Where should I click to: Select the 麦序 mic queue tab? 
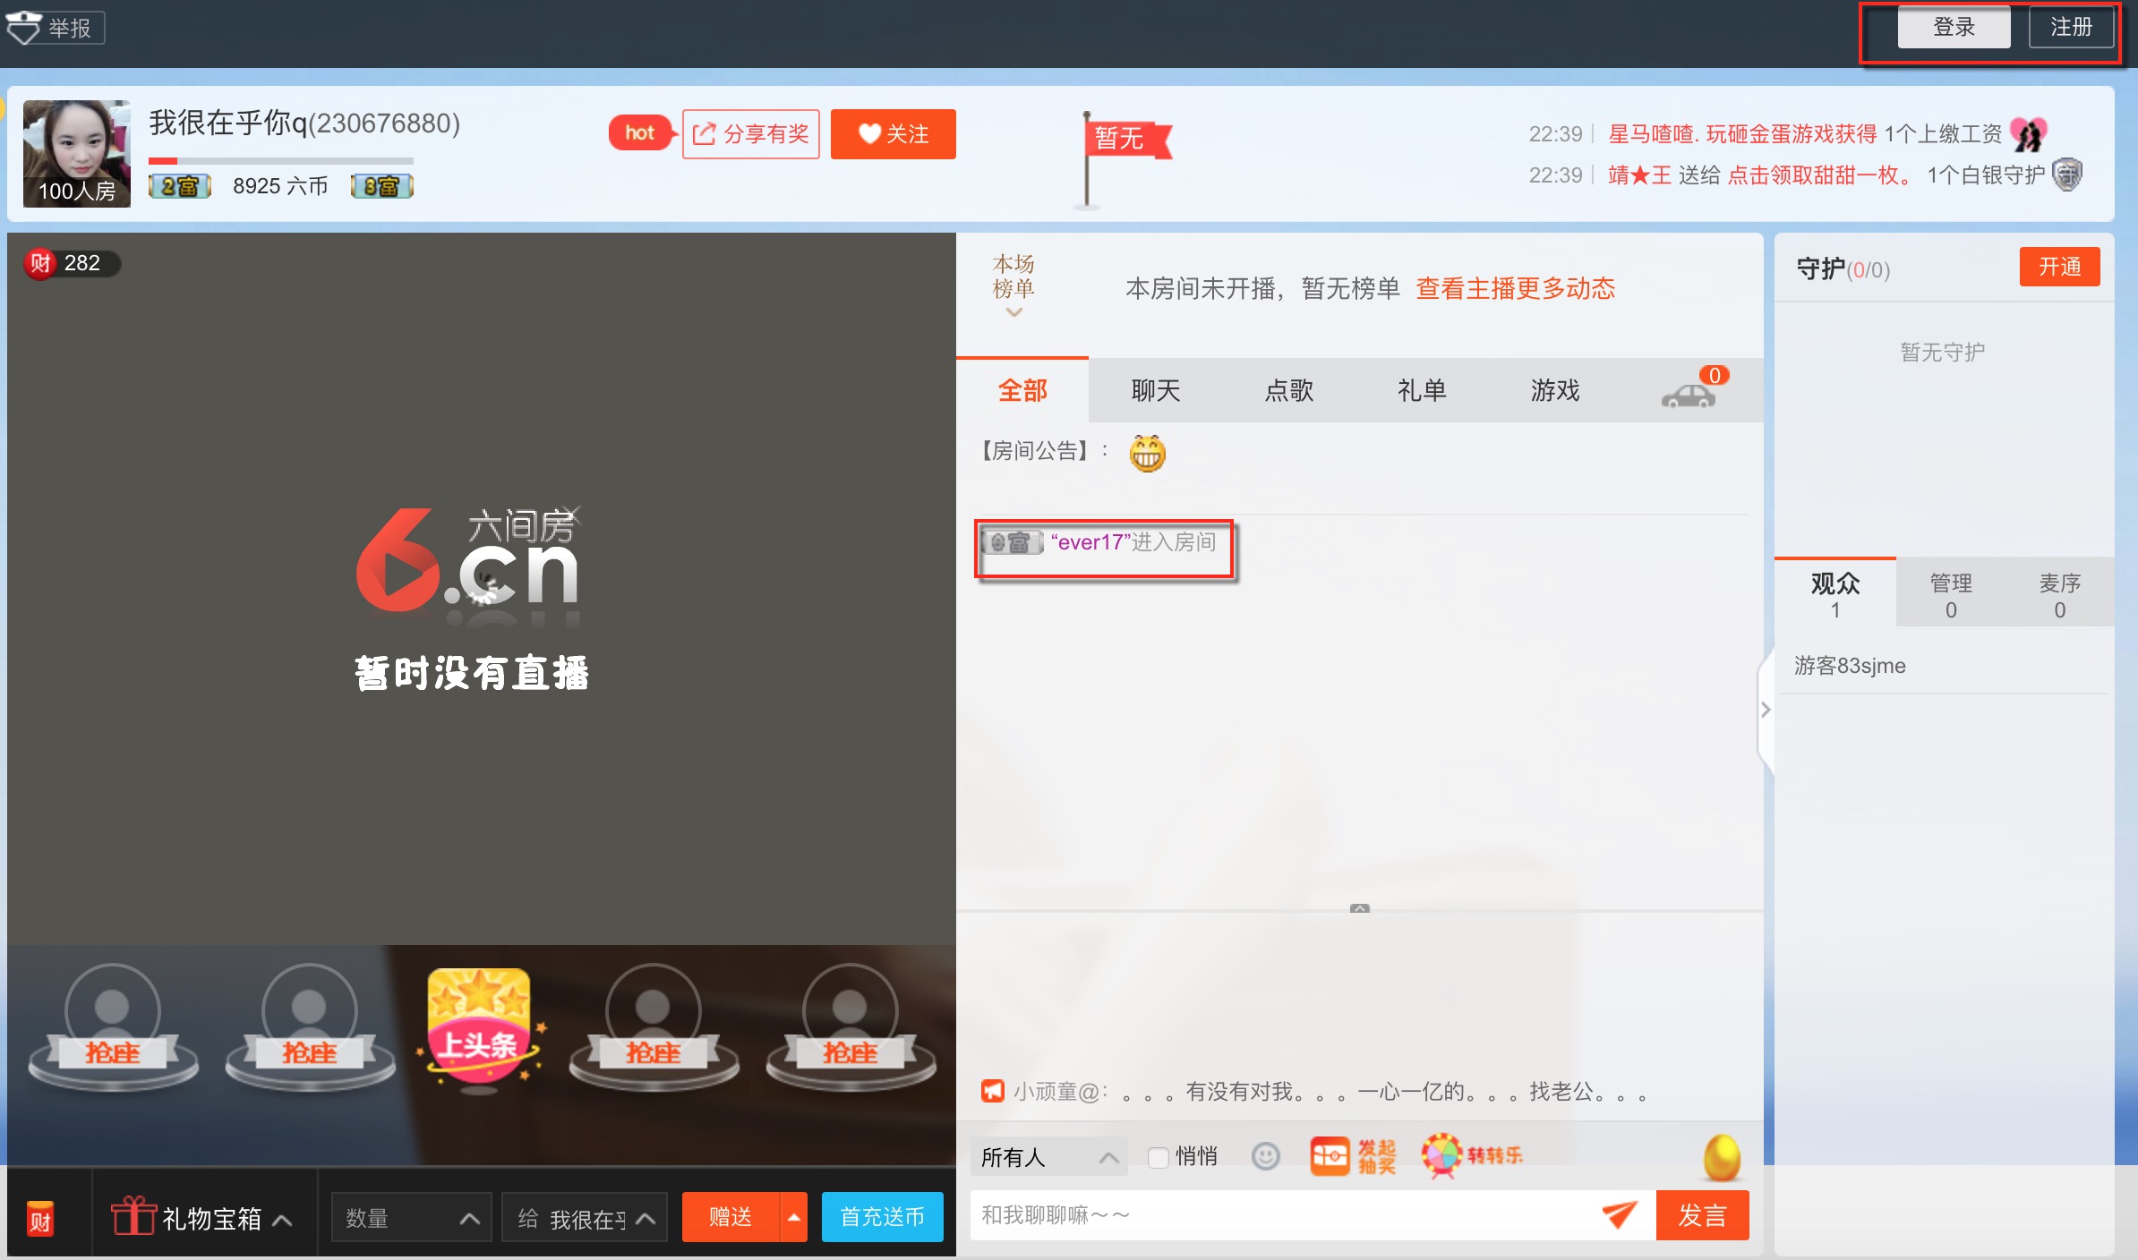tap(2059, 594)
